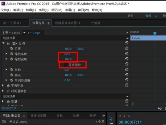Viewport: 166px width, 125px height.
Task: Switch to the 源:(无剪辑) source tab
Action: (12, 23)
